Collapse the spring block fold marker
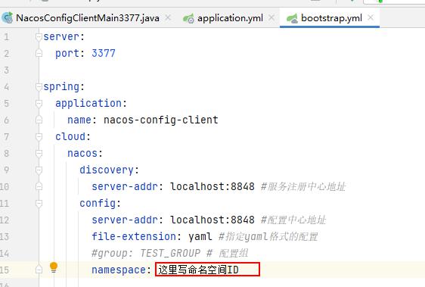 pyautogui.click(x=39, y=86)
